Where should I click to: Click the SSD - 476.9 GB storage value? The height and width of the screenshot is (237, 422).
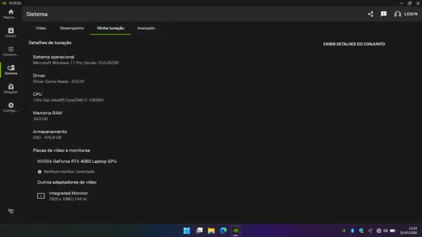tap(47, 137)
